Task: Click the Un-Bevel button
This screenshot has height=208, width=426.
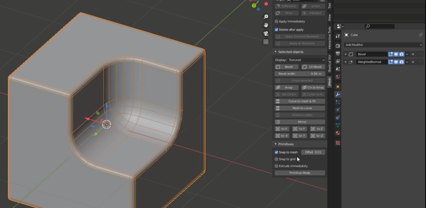Action: [313, 67]
